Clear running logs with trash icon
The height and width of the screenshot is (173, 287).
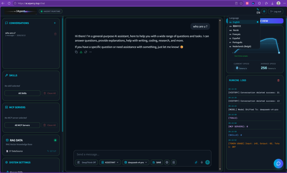(278, 80)
